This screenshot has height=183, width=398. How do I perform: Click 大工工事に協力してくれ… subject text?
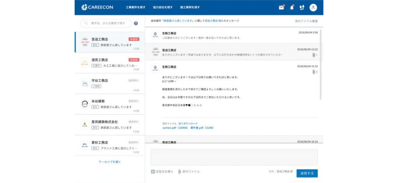pyautogui.click(x=120, y=65)
